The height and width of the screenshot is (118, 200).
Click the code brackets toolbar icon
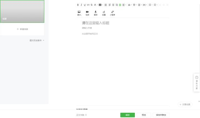point(88,5)
